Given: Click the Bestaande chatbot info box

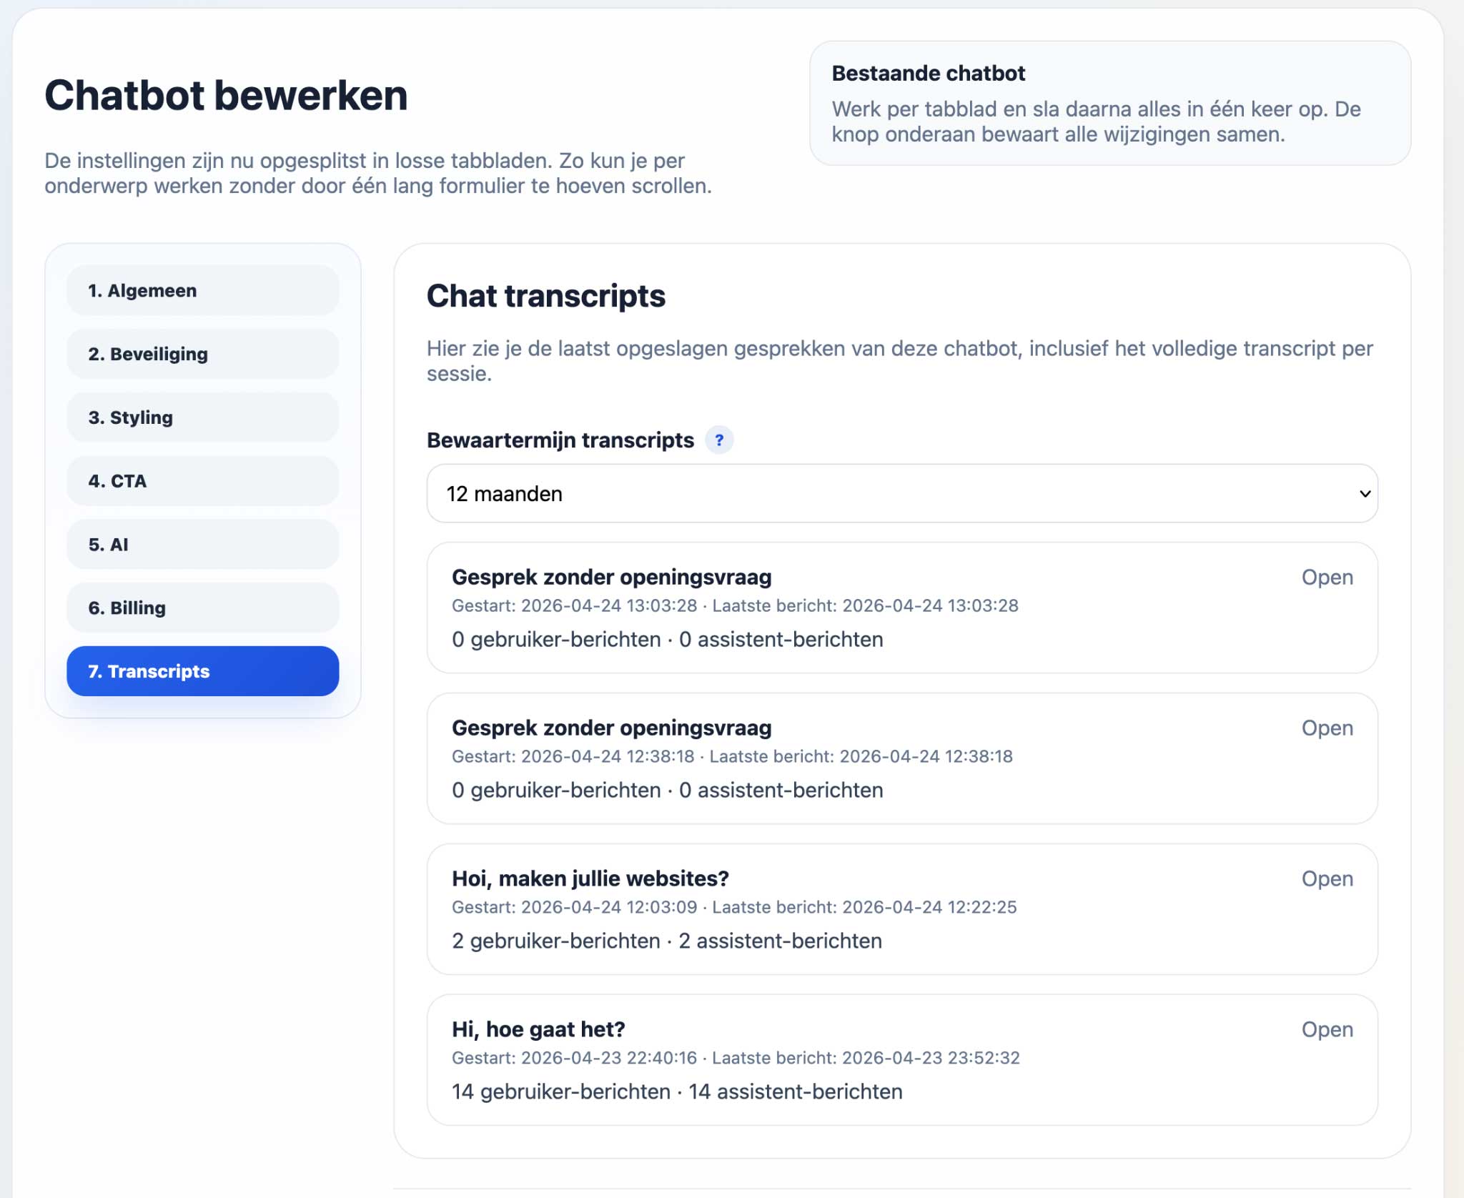Looking at the screenshot, I should [x=1109, y=104].
